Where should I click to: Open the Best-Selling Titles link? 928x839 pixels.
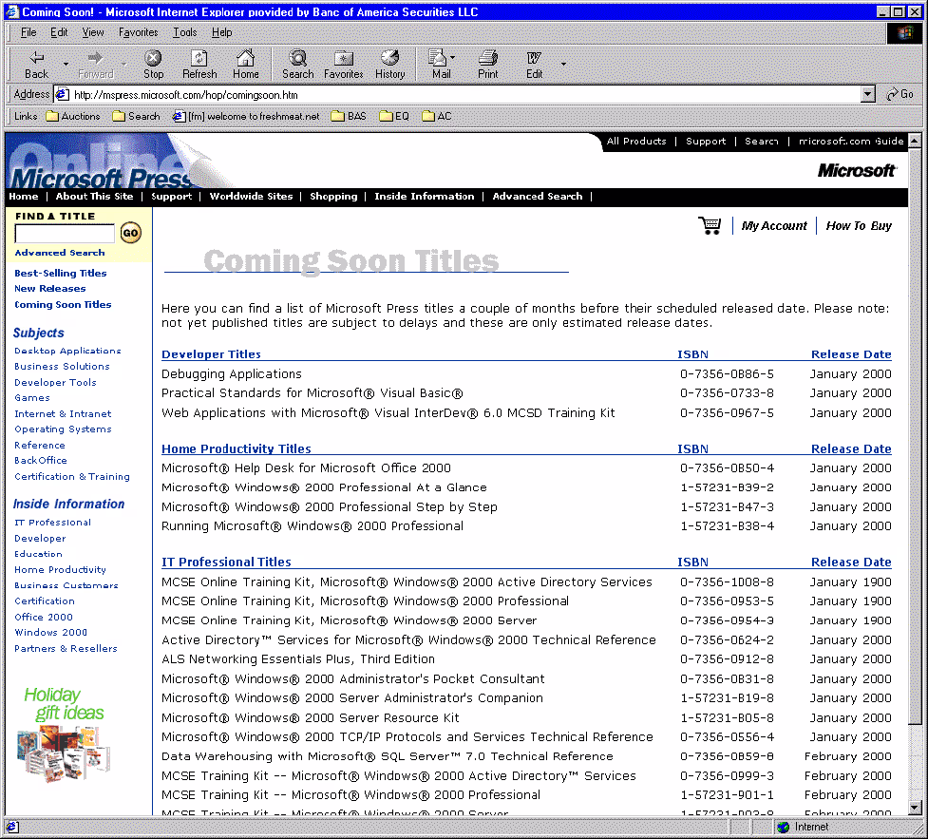pyautogui.click(x=61, y=273)
